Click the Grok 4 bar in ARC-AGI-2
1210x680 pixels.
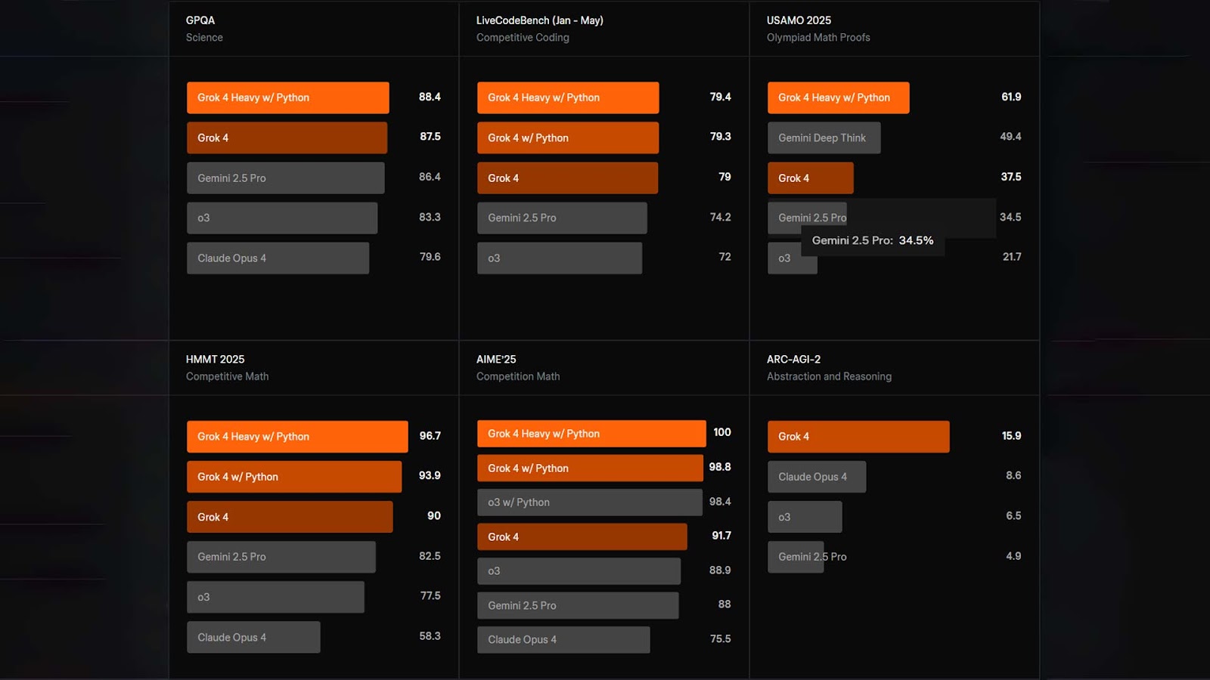(858, 437)
